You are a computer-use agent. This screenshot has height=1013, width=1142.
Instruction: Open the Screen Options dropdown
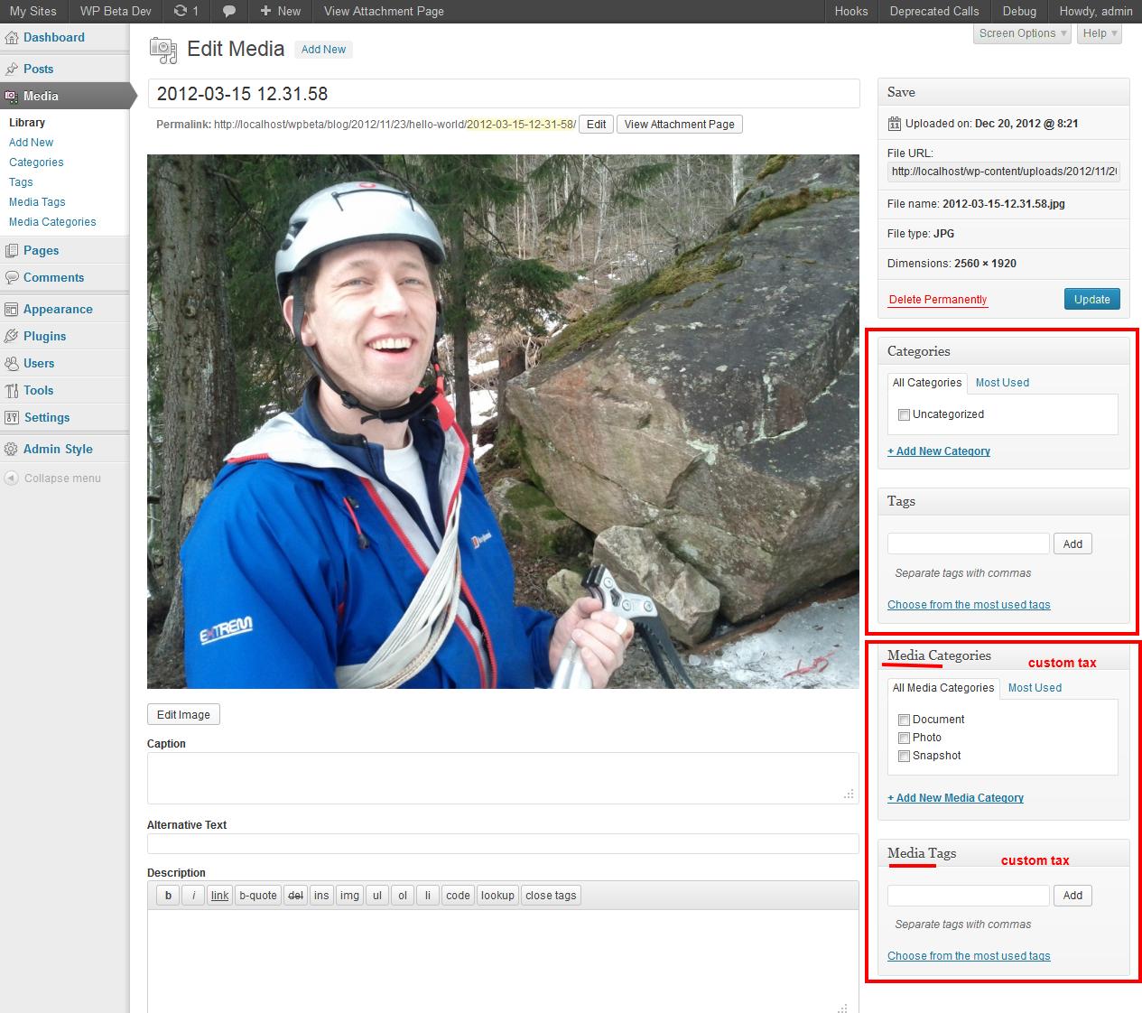(1022, 33)
